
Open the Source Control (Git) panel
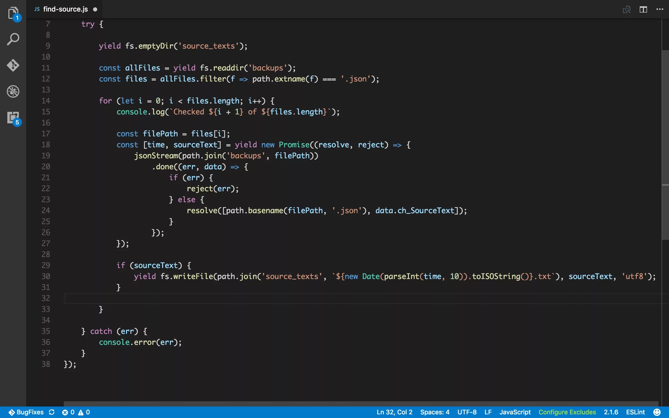tap(13, 66)
